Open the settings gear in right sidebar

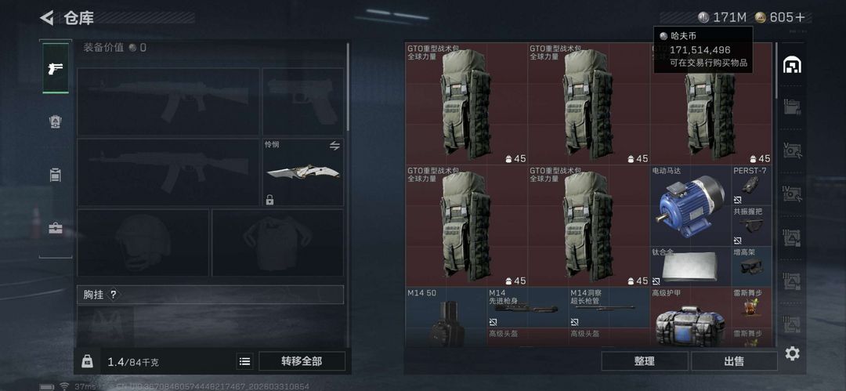pos(792,353)
